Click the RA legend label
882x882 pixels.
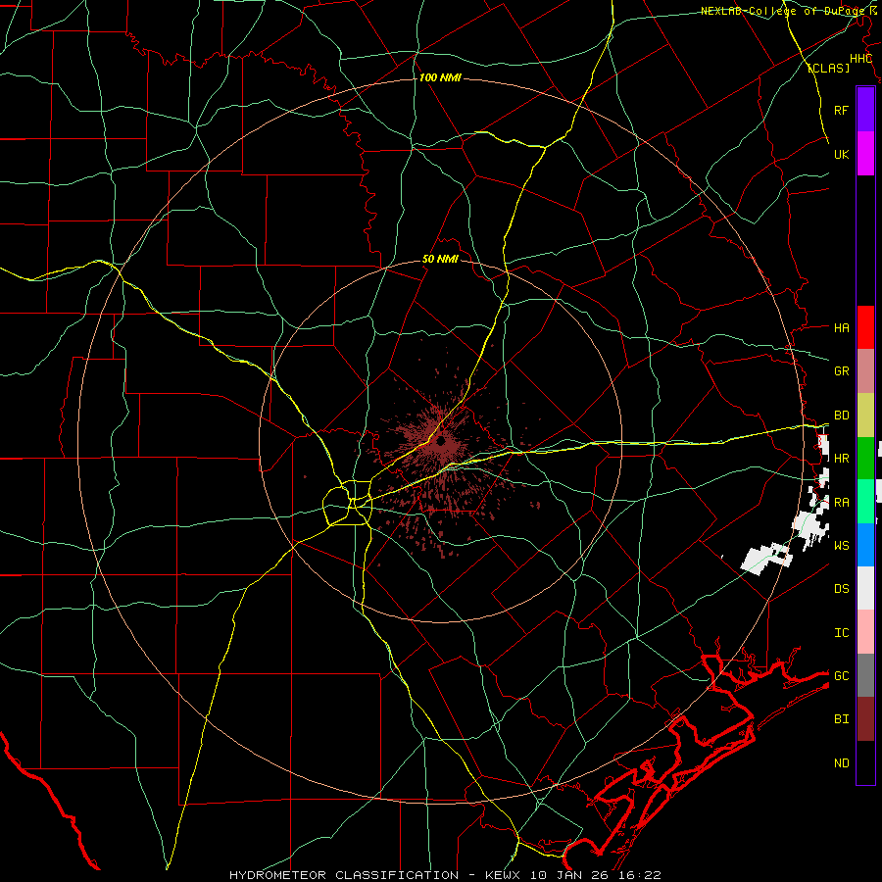(x=841, y=503)
